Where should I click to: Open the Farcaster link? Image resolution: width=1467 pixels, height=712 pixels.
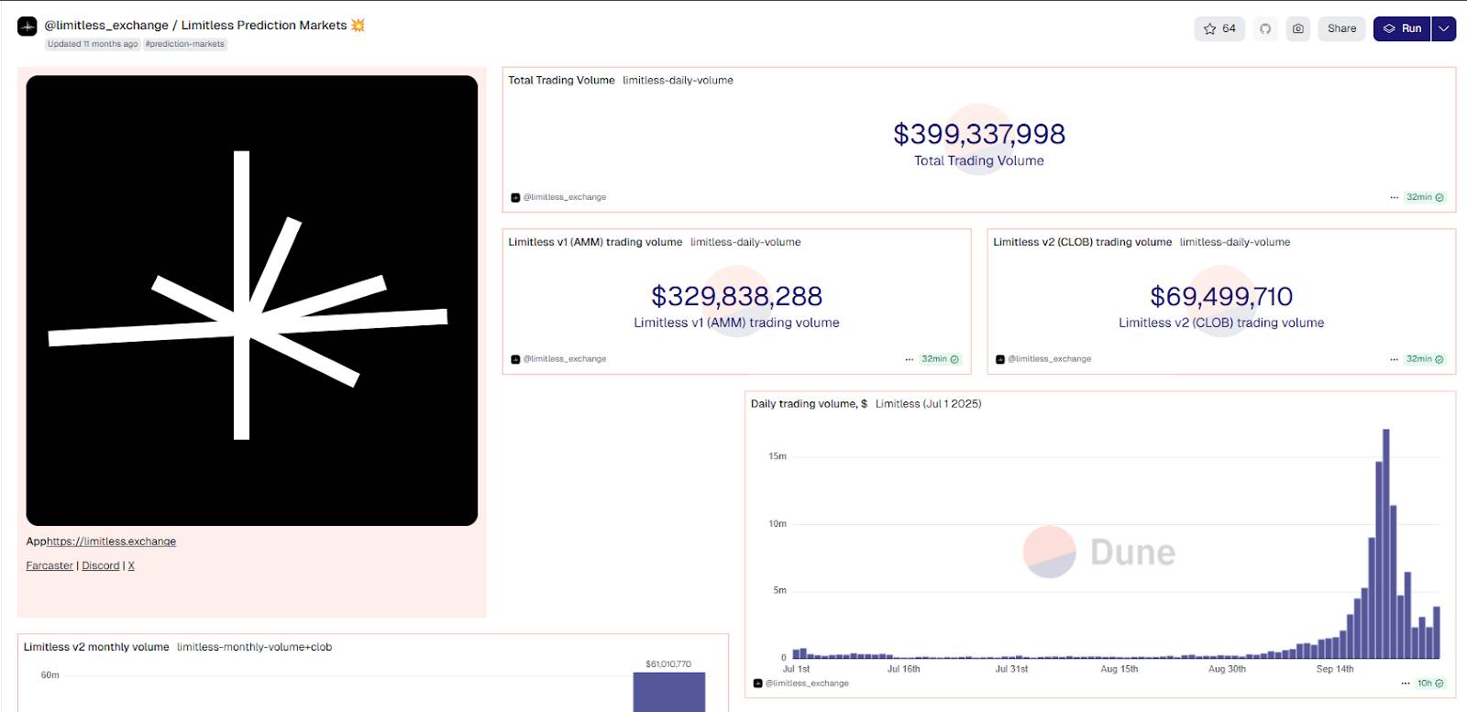pos(50,565)
